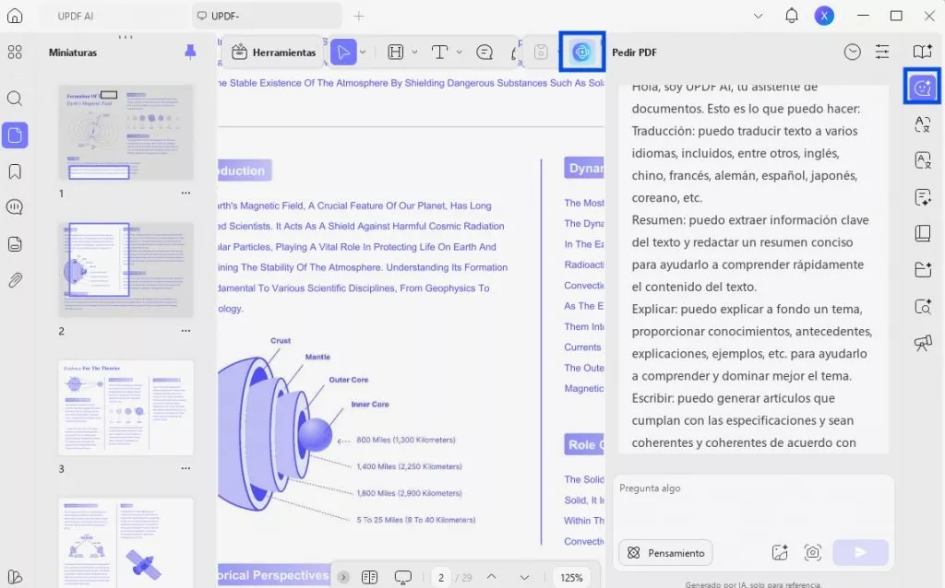Open the AI summary notes icon in right sidebar
The width and height of the screenshot is (945, 588).
point(922,197)
